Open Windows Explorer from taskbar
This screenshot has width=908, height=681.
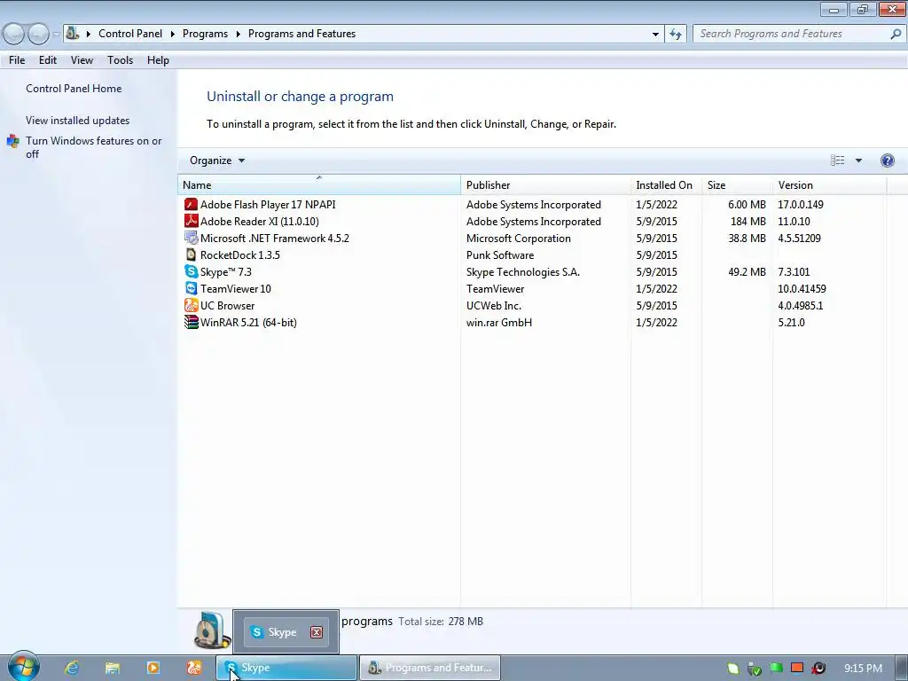point(113,668)
